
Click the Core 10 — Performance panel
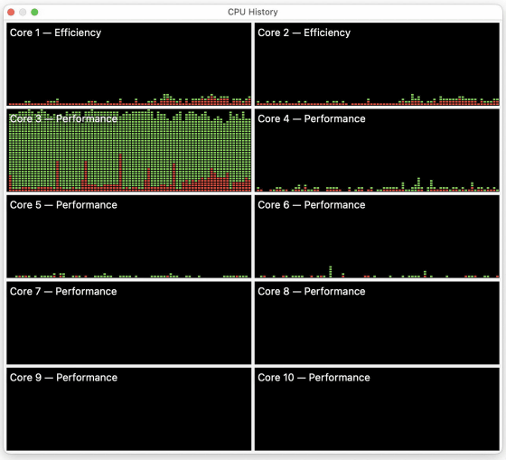(x=377, y=409)
